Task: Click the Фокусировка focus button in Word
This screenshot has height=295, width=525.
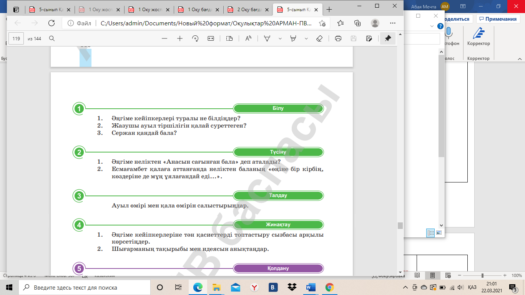Action: (x=389, y=276)
